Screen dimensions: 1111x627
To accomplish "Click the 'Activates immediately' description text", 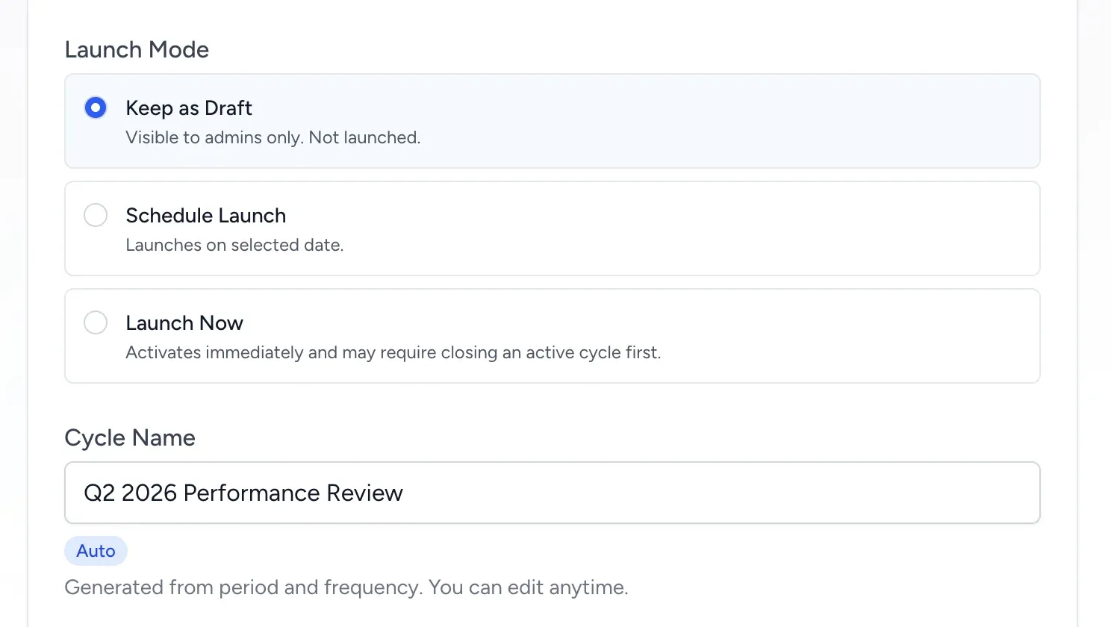I will (x=393, y=352).
